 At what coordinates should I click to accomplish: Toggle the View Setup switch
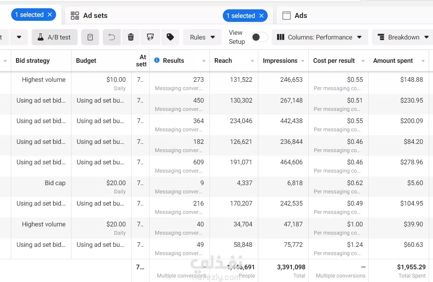click(x=259, y=37)
